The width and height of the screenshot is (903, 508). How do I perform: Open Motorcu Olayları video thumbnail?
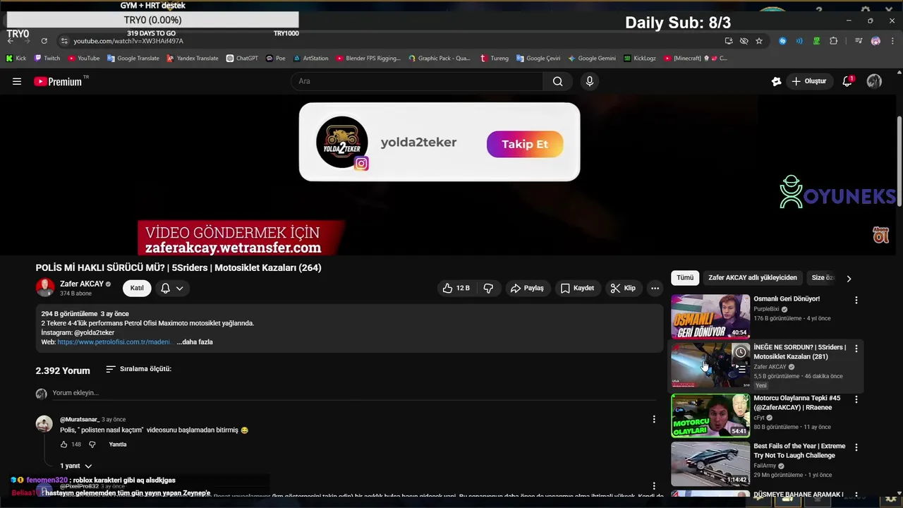click(710, 416)
